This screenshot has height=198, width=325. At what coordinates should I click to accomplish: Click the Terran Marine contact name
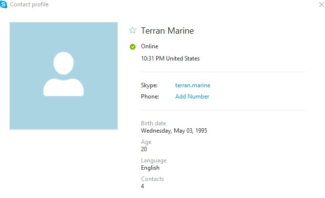coord(167,31)
